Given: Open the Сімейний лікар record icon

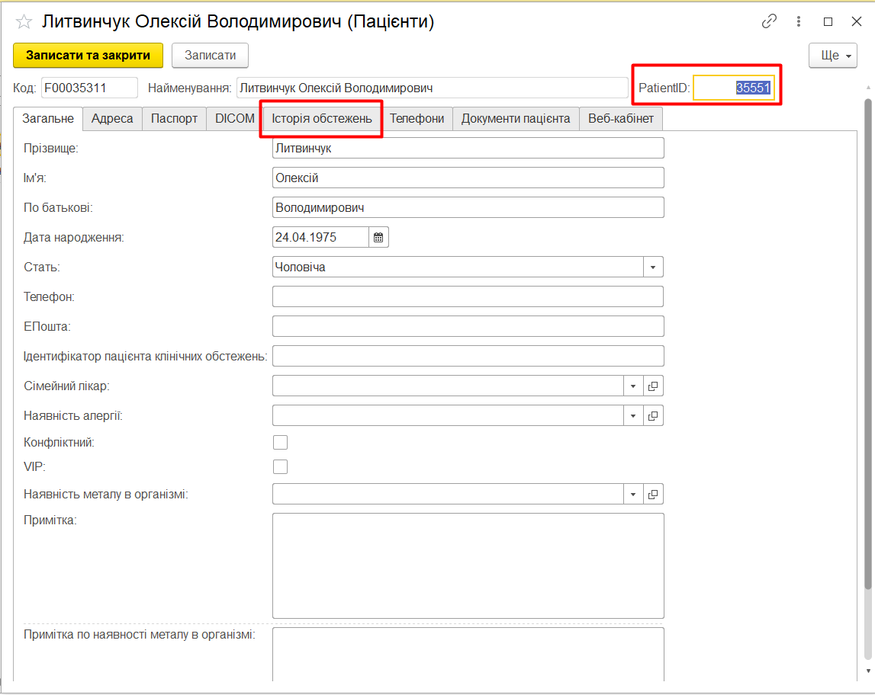Looking at the screenshot, I should 653,386.
